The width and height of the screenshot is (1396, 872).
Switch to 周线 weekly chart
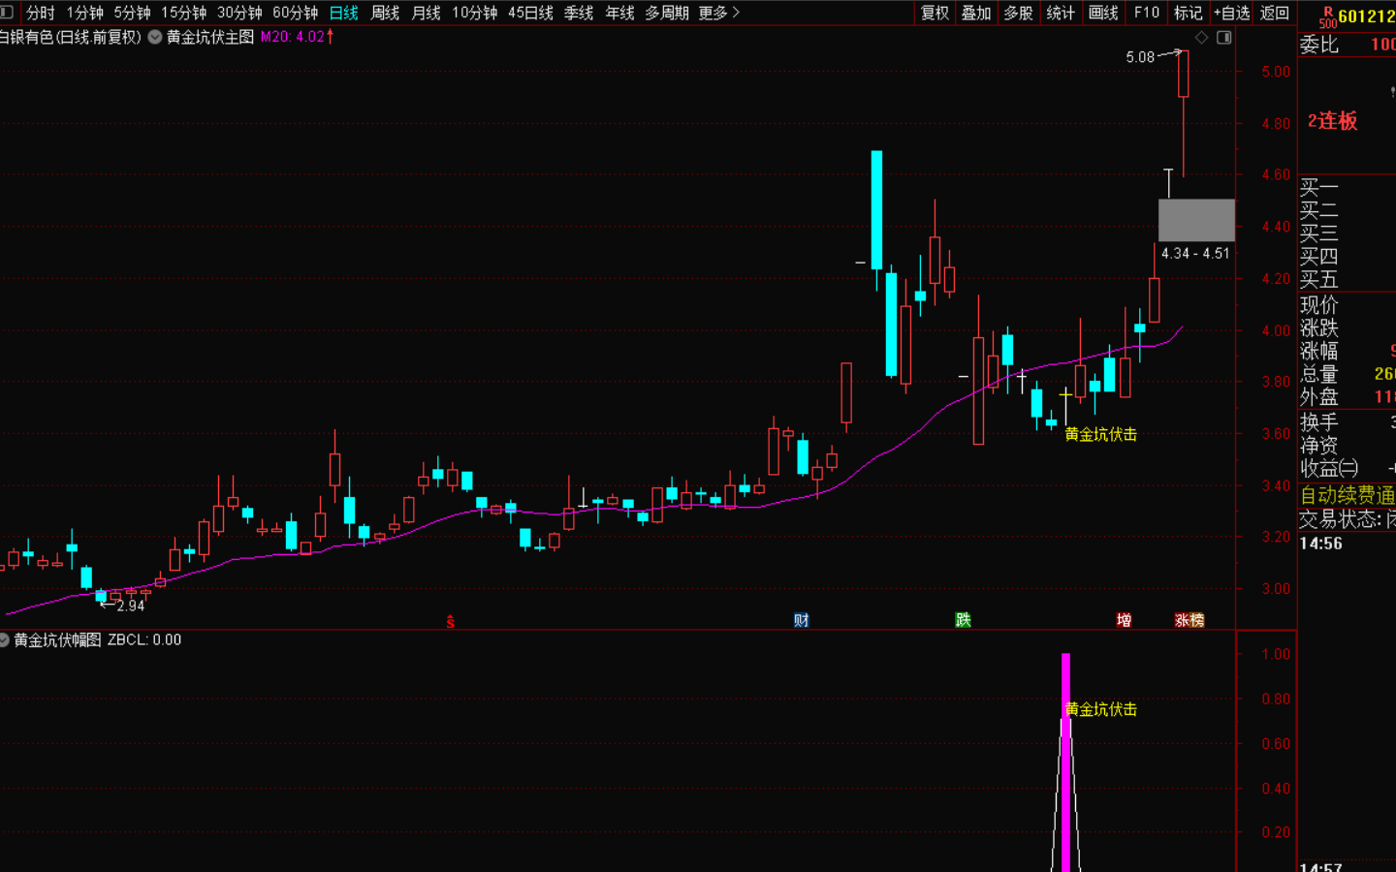click(385, 13)
